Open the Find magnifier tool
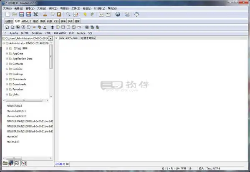This screenshot has height=172, width=250. coord(68,14)
